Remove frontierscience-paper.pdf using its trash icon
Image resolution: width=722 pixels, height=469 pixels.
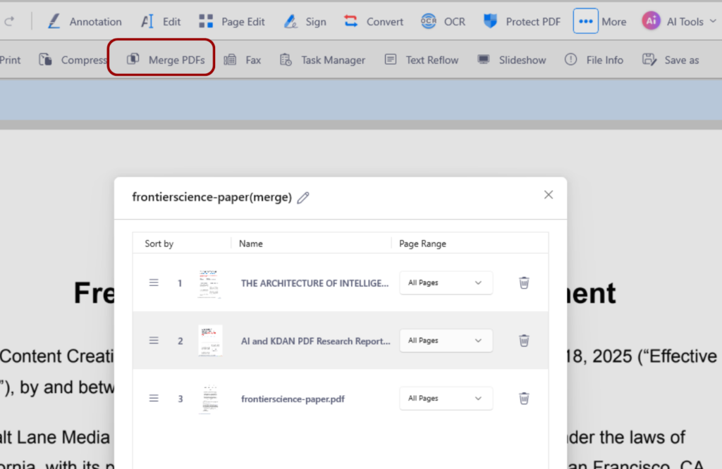pyautogui.click(x=524, y=398)
